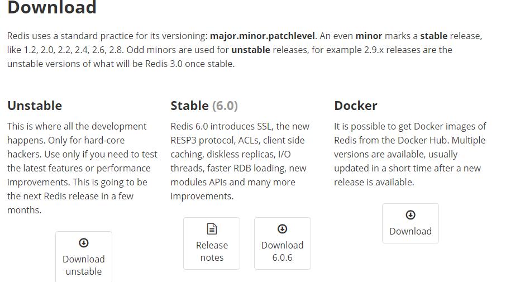This screenshot has width=520, height=282.
Task: Click the Redis 6.0 features paragraph
Action: coord(240,161)
